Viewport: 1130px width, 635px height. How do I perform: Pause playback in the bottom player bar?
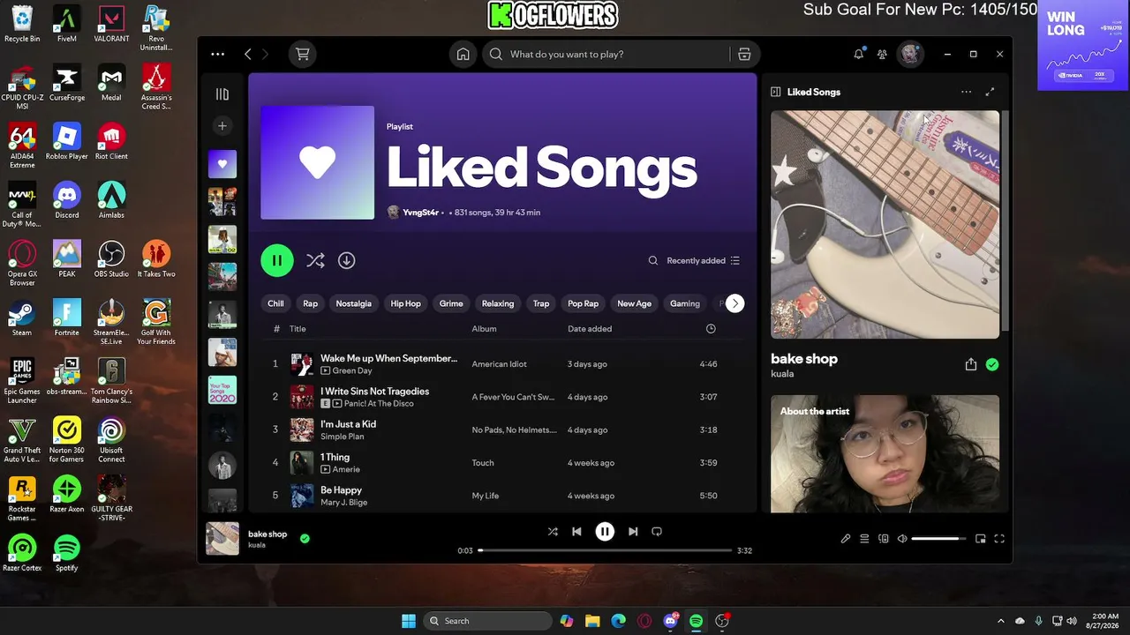point(605,532)
